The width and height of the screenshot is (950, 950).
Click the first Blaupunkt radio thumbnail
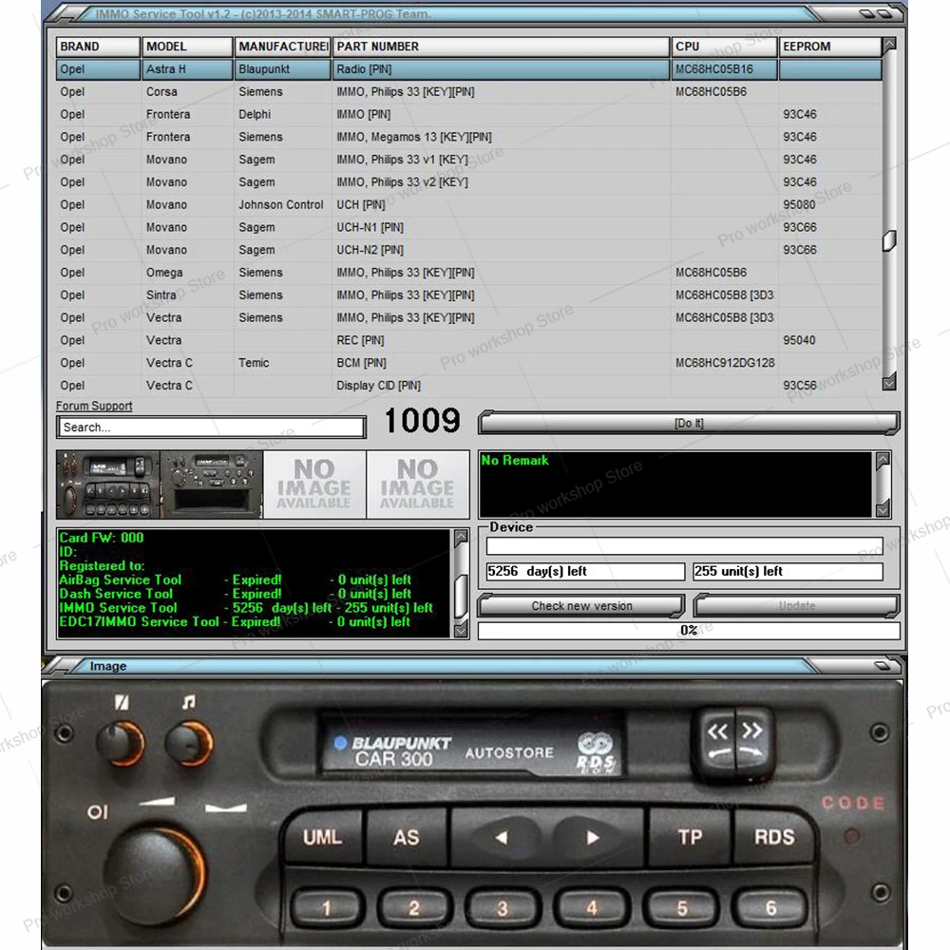click(x=107, y=484)
